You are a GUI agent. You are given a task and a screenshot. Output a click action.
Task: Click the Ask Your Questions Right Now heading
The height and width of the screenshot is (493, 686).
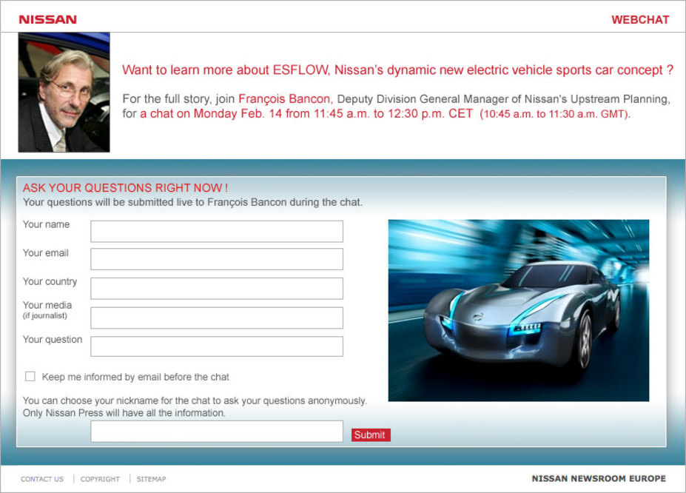pos(125,188)
